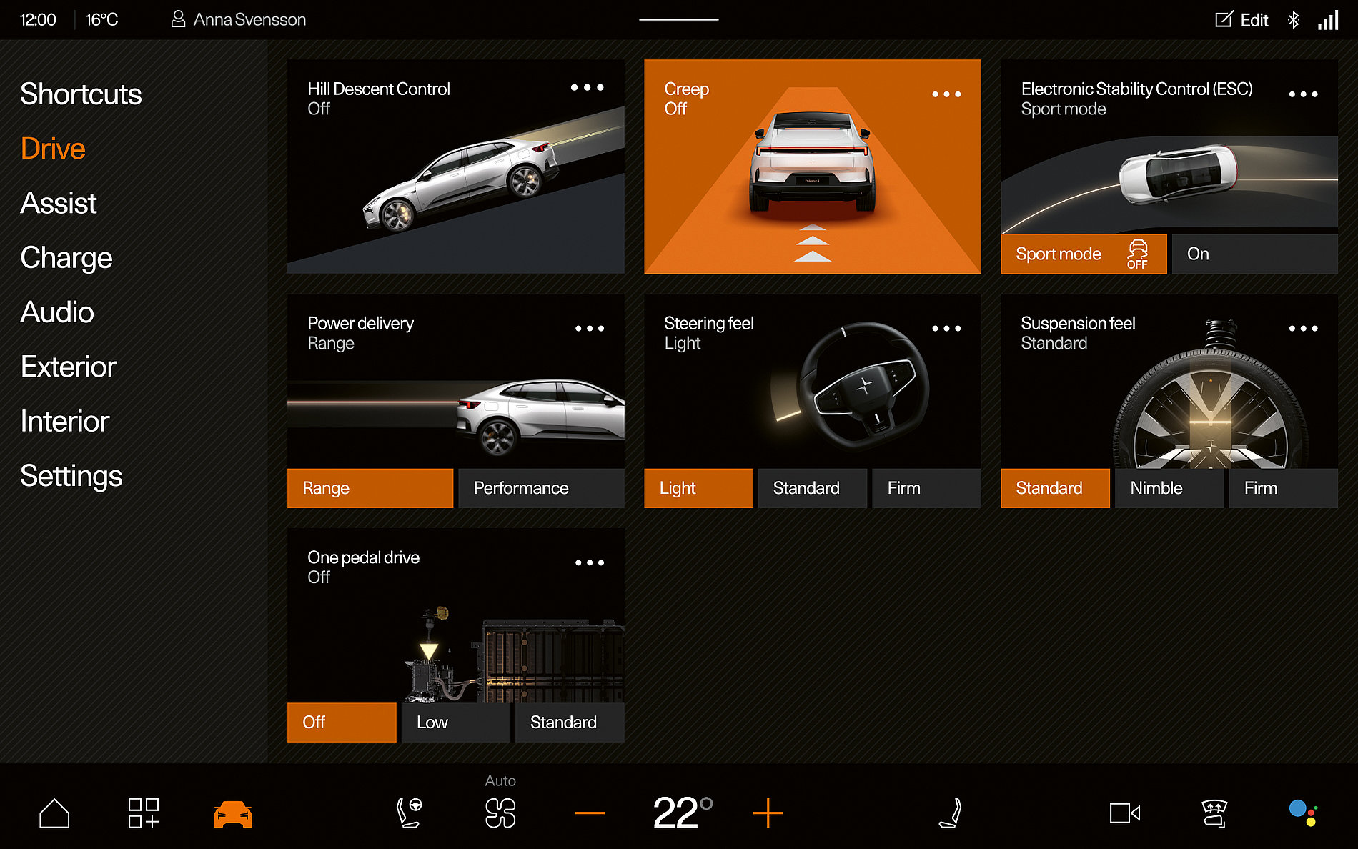This screenshot has height=849, width=1358.
Task: Switch Electronic Stability Control to On
Action: coord(1254,254)
